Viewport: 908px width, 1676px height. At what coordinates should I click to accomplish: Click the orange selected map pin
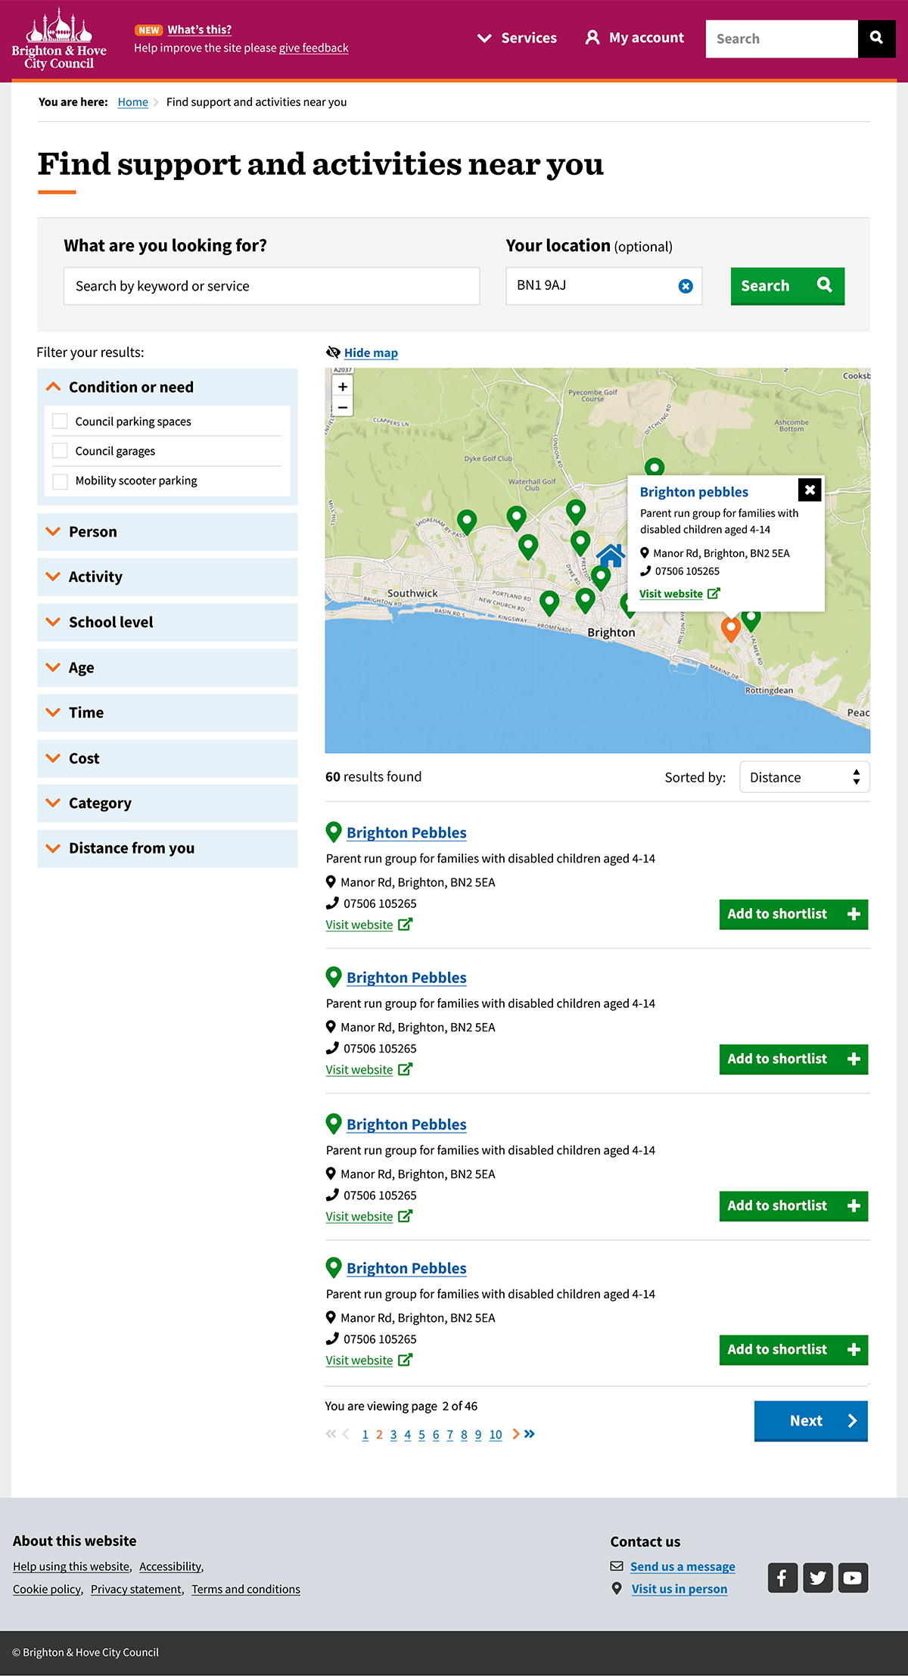(x=730, y=628)
